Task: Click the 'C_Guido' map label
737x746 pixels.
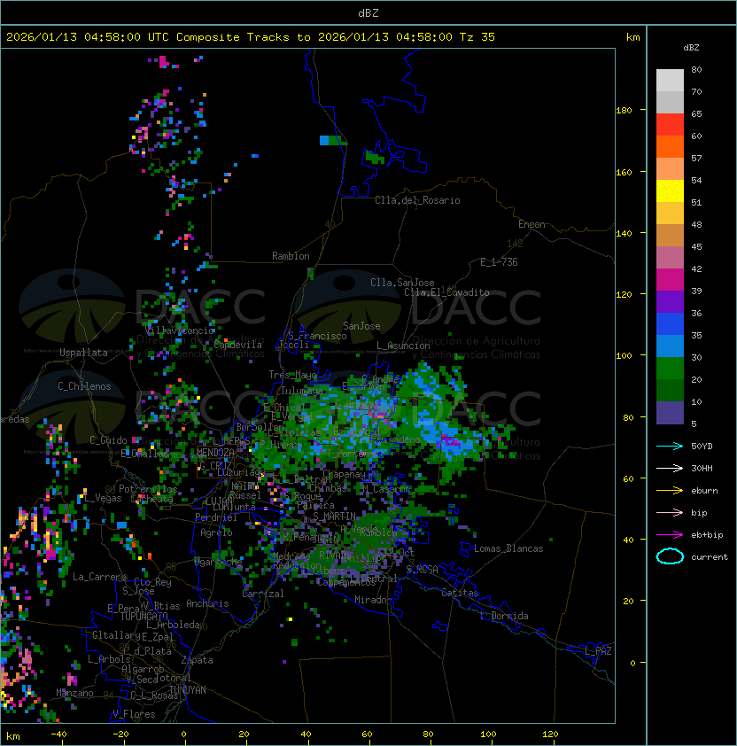Action: click(x=108, y=440)
